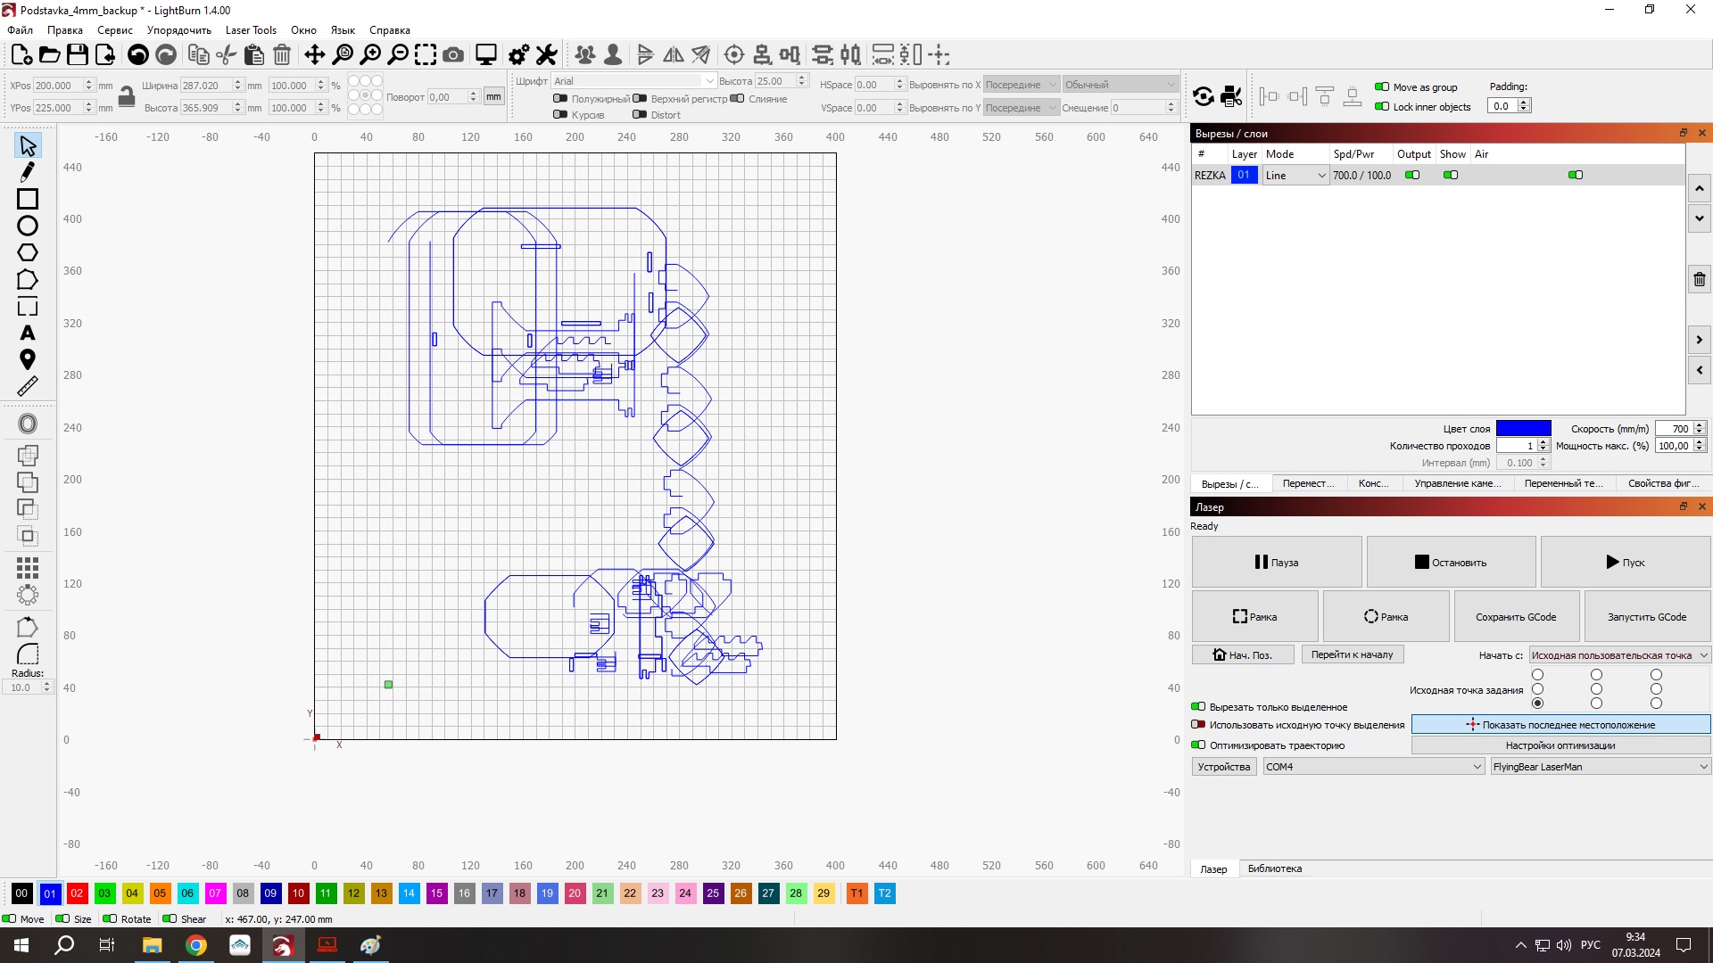Click Frame Selection dashed square icon
This screenshot has height=963, width=1713.
coord(426,55)
